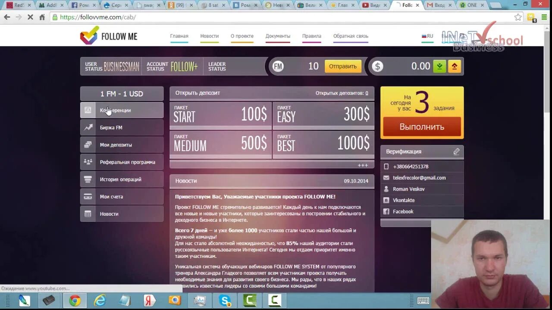Click the Конференции sidebar icon
The height and width of the screenshot is (310, 552).
[x=88, y=110]
